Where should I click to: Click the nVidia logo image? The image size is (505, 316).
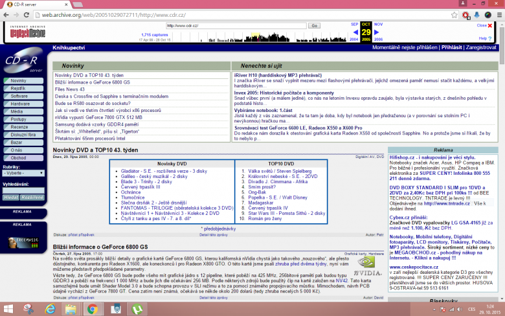tap(368, 266)
